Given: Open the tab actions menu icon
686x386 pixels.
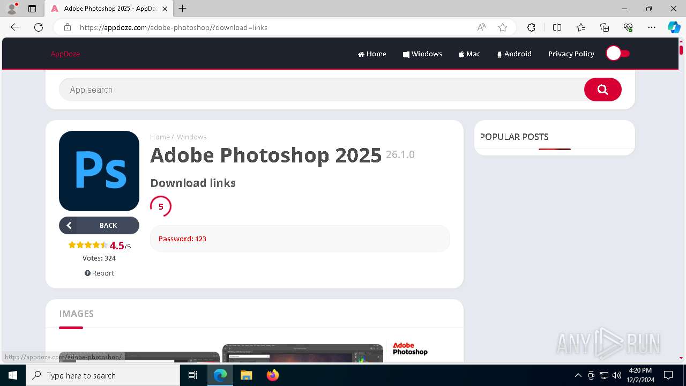Looking at the screenshot, I should (x=32, y=9).
